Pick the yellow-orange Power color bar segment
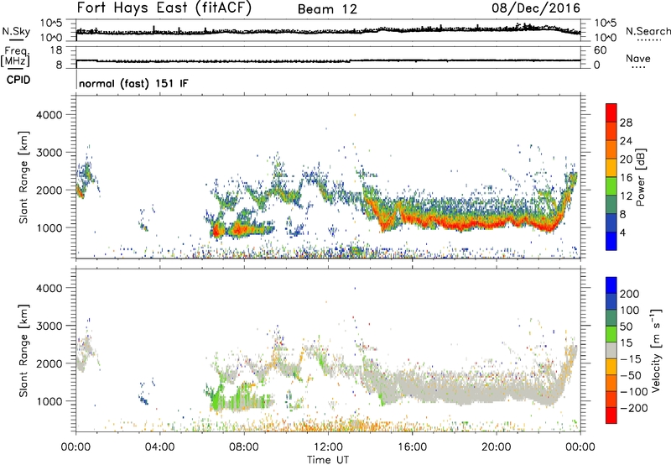Image resolution: width=671 pixels, height=465 pixels. tap(611, 168)
